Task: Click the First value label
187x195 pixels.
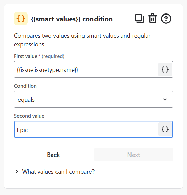Action: coord(26,56)
